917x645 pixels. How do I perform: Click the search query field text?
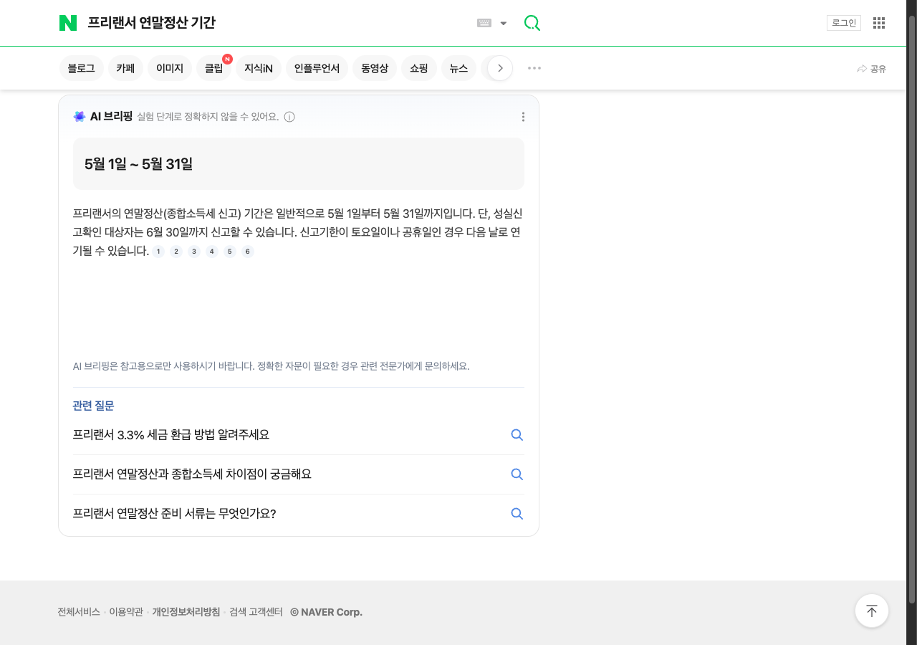coord(151,23)
